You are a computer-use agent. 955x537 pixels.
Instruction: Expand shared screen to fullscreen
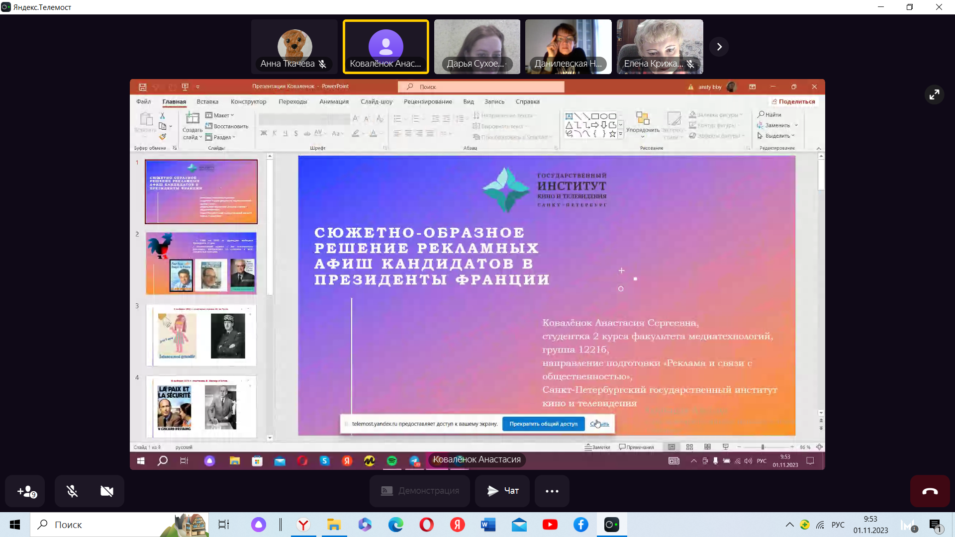[934, 94]
